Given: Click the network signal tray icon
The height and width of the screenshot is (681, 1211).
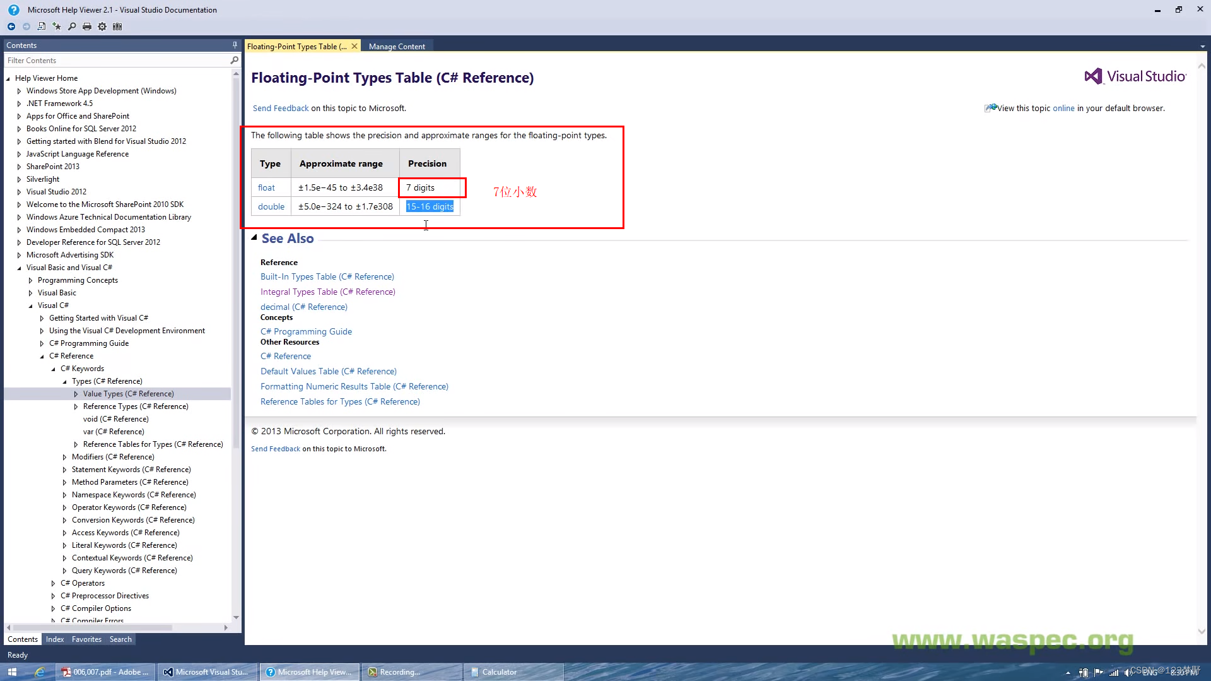Looking at the screenshot, I should tap(1114, 673).
